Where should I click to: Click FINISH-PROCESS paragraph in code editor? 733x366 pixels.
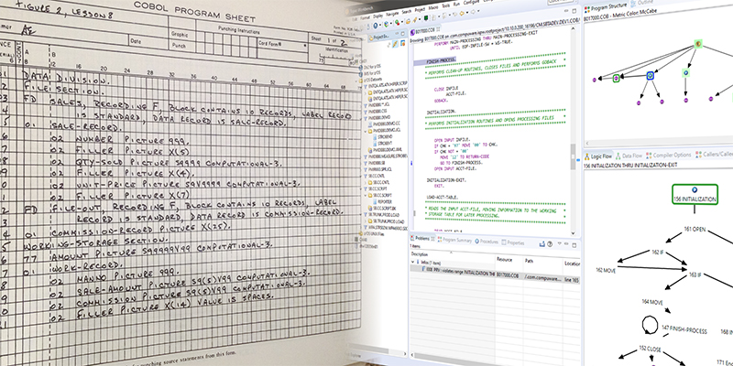442,61
